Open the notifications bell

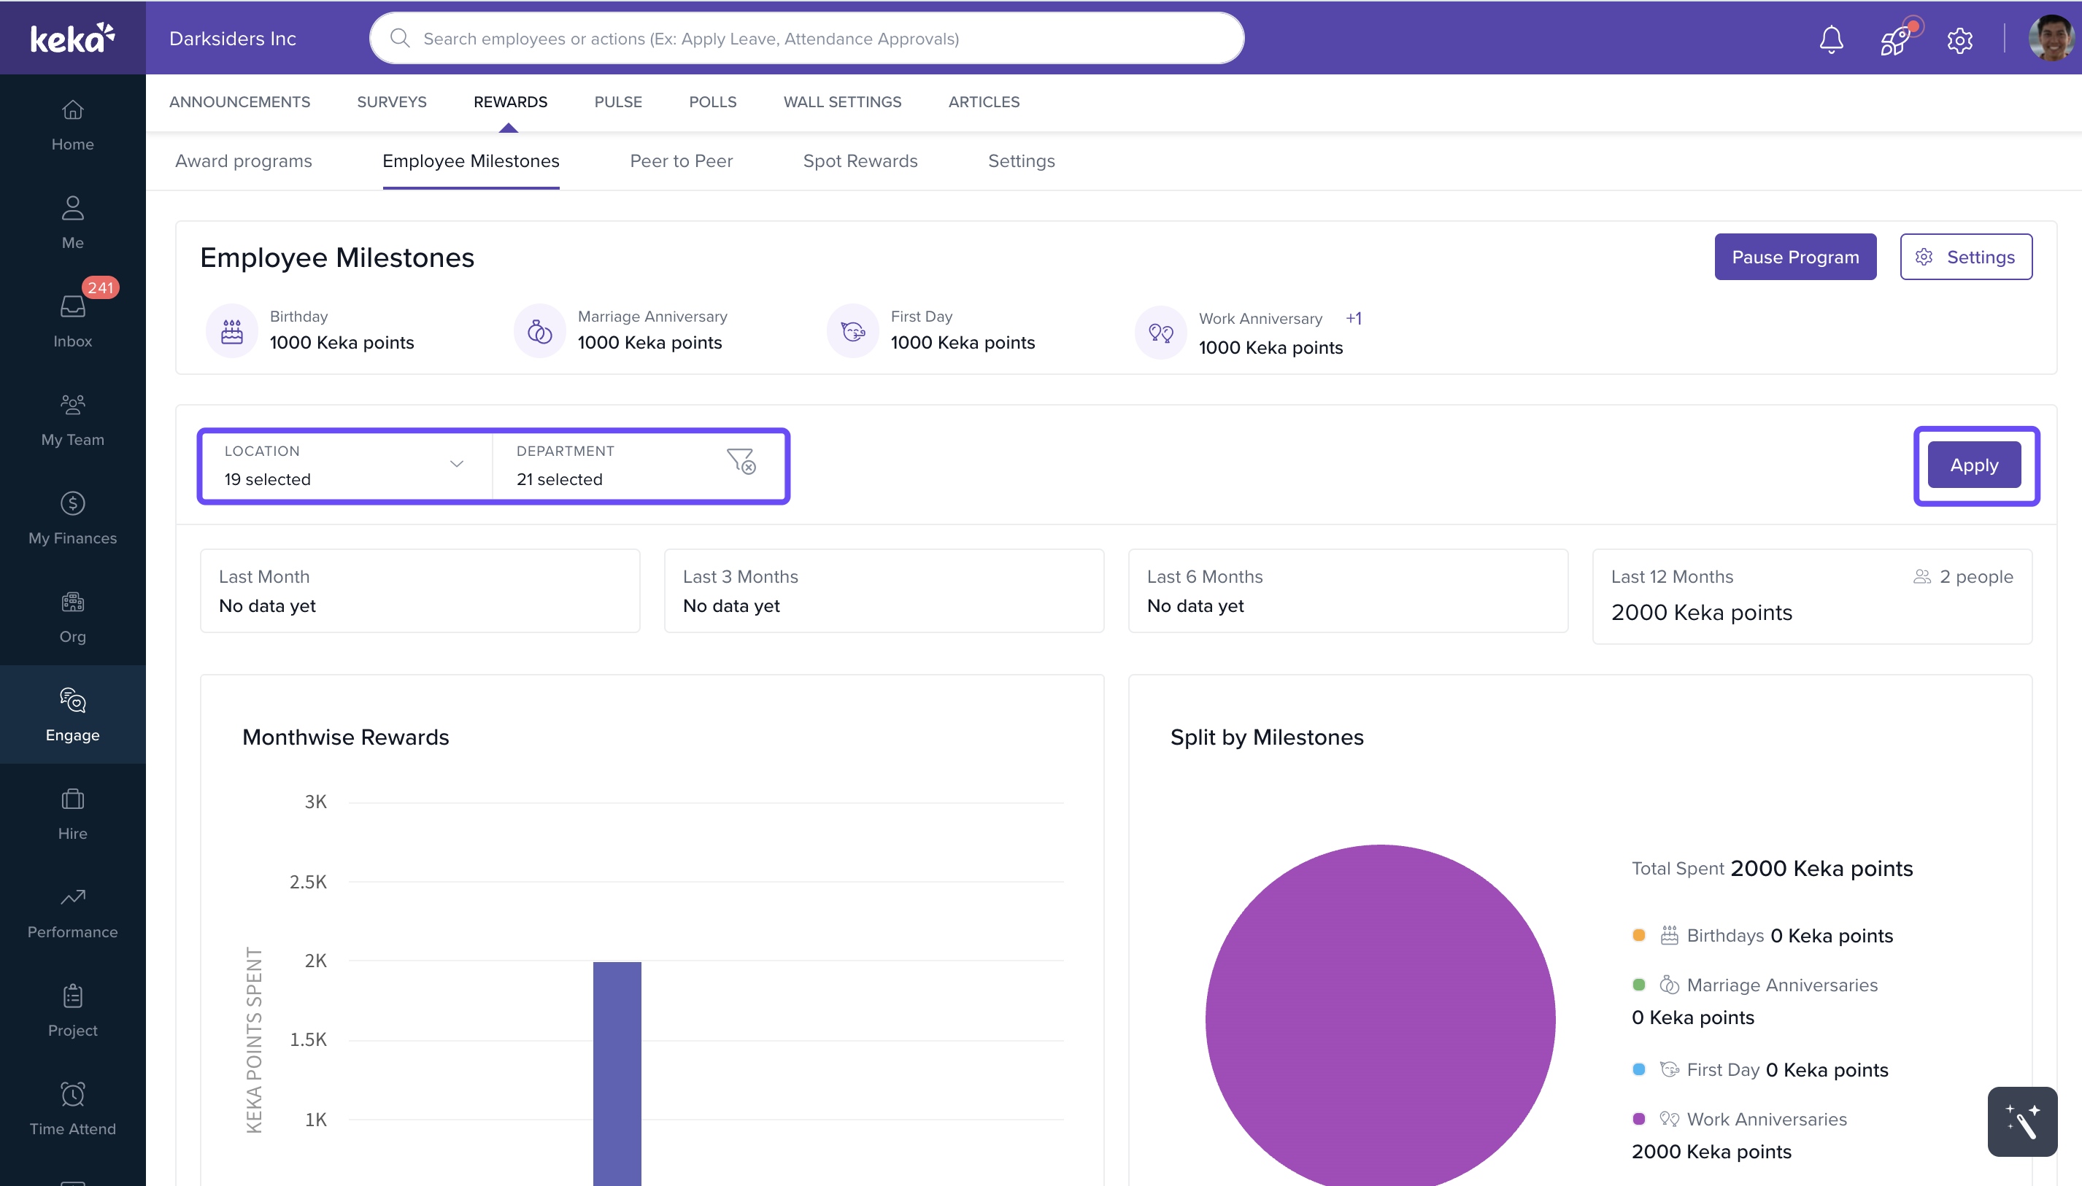click(x=1831, y=38)
